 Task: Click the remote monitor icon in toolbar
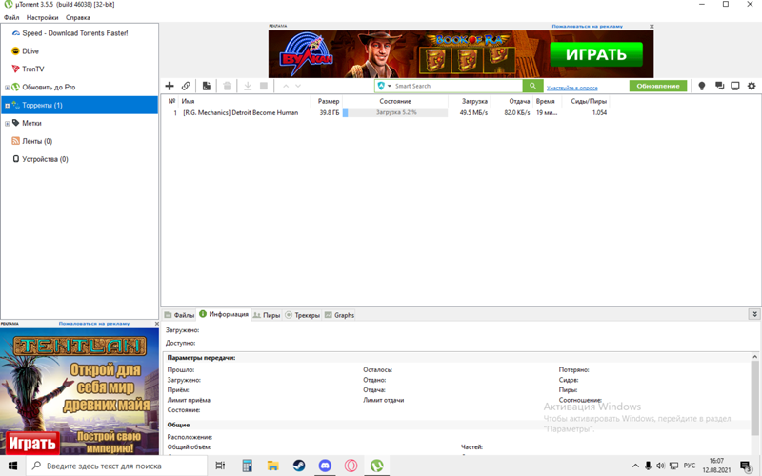click(735, 86)
